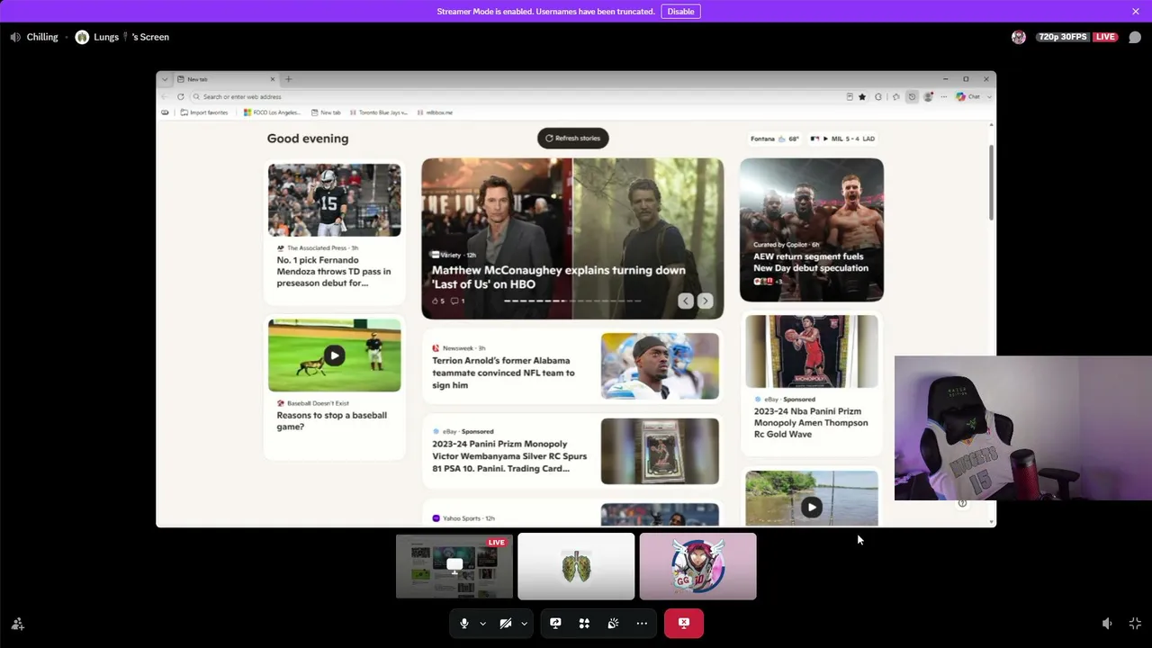Open Terrion Arnold Newsweek article
The image size is (1152, 648).
click(x=503, y=373)
